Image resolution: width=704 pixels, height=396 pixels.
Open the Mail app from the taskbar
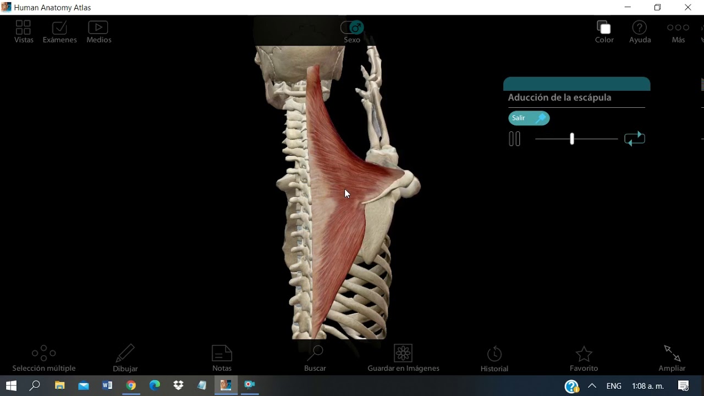click(84, 386)
